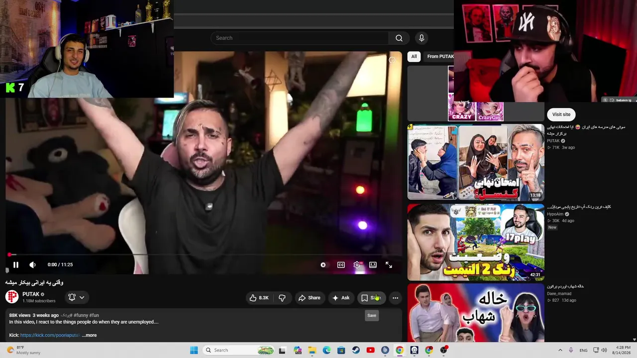Select the 'From PUTAK' filter chip
The height and width of the screenshot is (358, 637).
click(x=440, y=57)
